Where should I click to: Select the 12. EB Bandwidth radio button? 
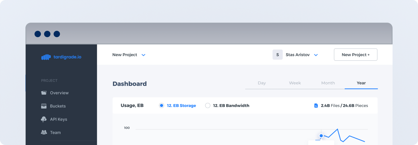(207, 105)
